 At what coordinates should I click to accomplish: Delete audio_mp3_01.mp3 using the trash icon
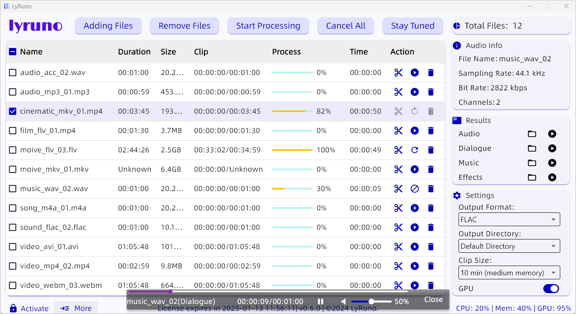tap(431, 92)
